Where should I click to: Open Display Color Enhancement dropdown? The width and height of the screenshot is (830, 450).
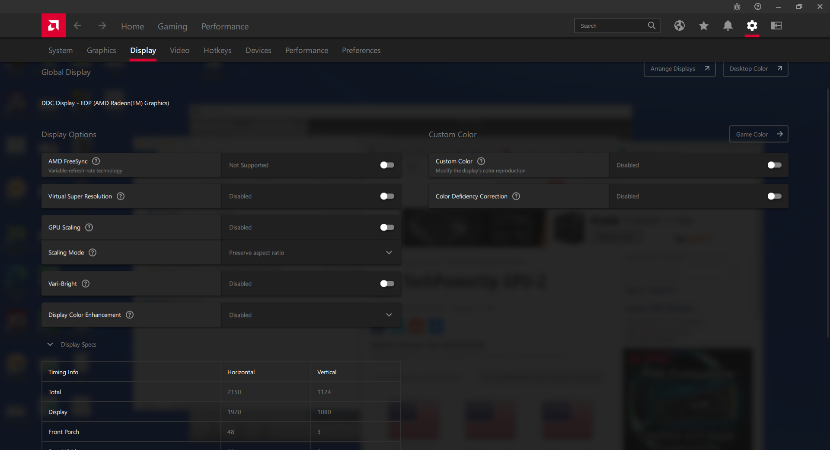point(311,315)
